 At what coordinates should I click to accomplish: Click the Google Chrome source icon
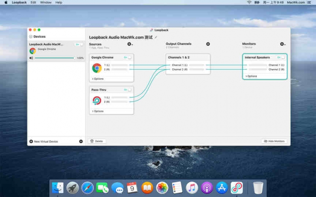click(97, 68)
